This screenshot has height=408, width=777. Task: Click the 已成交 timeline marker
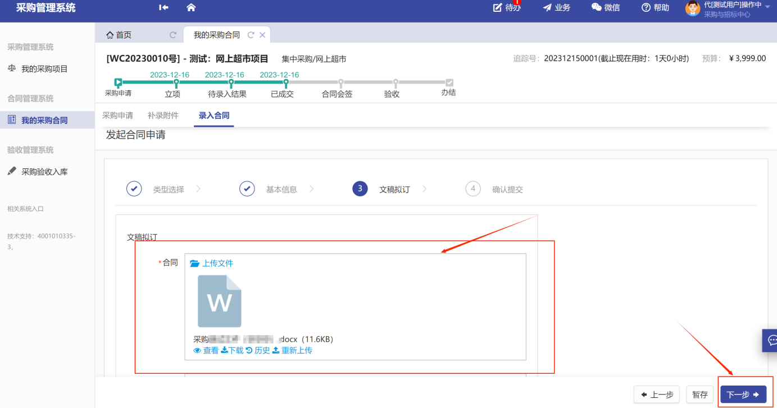point(286,83)
